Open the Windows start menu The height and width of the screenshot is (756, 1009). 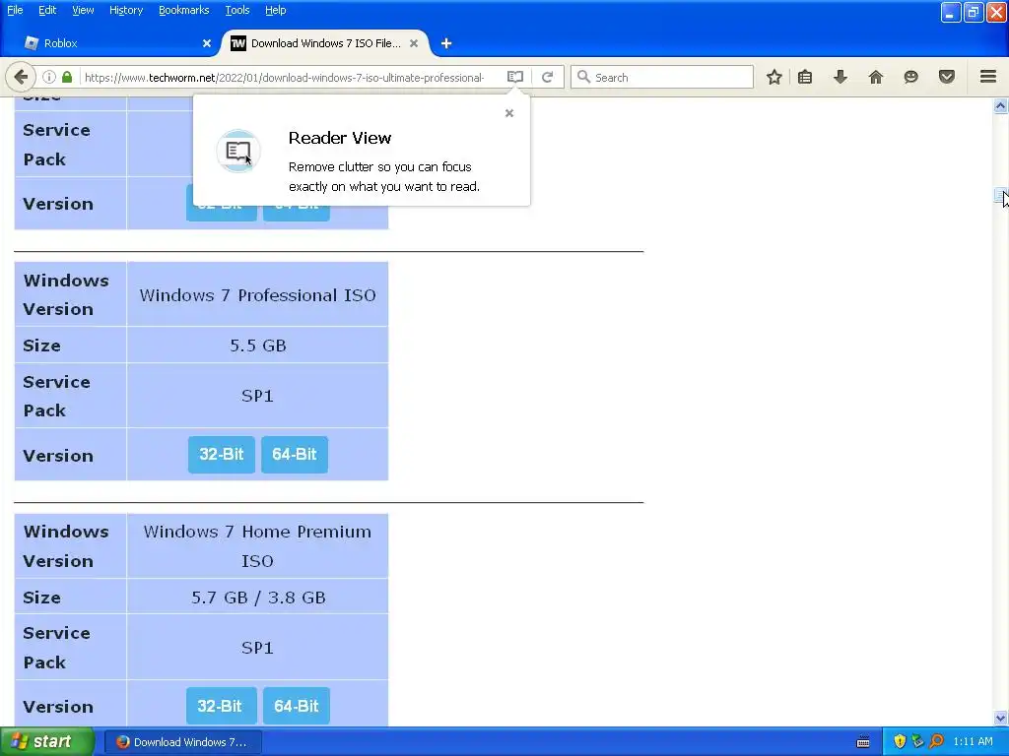[47, 741]
